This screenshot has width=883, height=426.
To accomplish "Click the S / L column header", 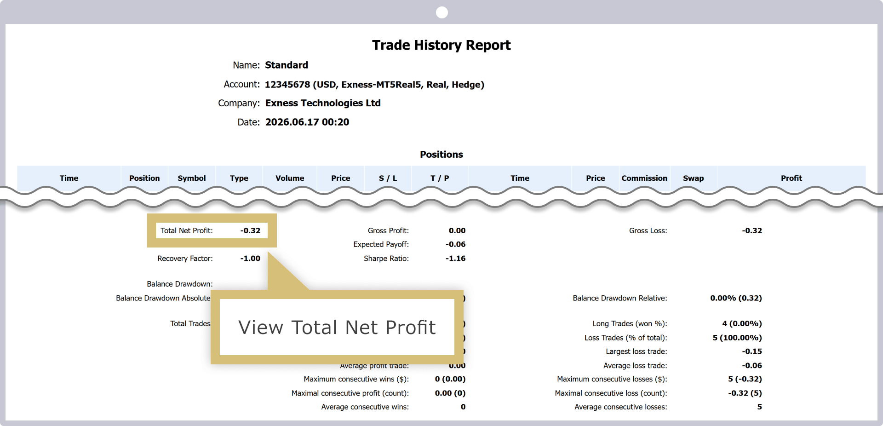I will coord(388,178).
